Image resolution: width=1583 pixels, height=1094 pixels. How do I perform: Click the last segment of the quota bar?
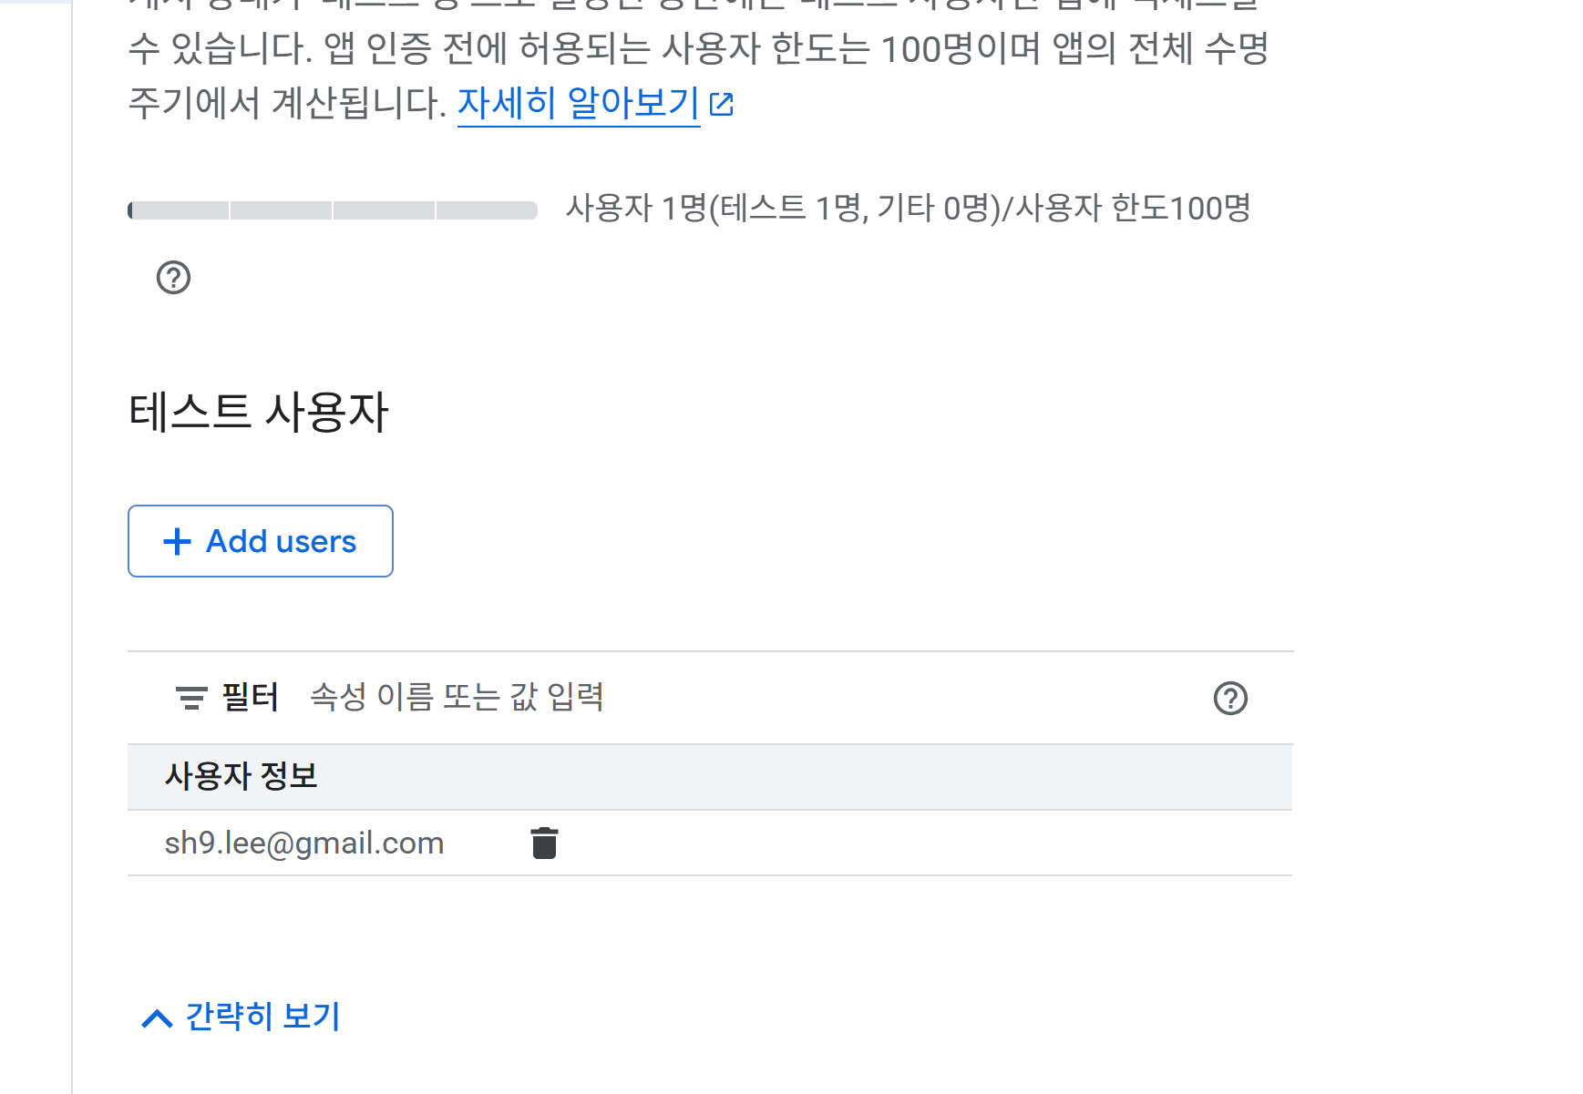click(x=487, y=210)
